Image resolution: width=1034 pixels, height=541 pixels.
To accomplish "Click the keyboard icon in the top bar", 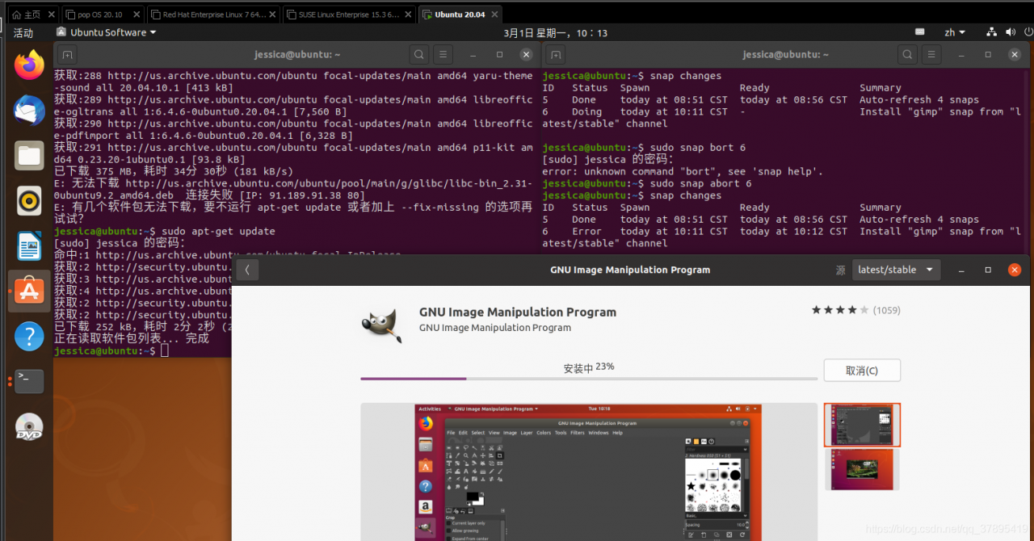I will click(x=919, y=32).
